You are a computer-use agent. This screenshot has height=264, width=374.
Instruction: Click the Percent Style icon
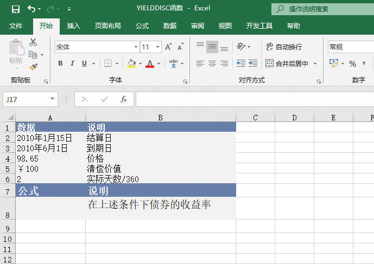click(352, 64)
